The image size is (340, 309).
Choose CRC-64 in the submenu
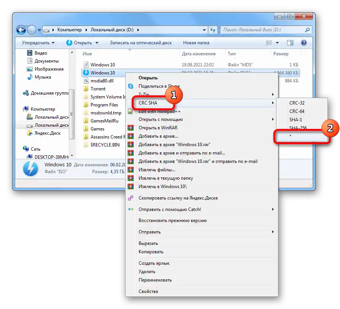pyautogui.click(x=302, y=111)
